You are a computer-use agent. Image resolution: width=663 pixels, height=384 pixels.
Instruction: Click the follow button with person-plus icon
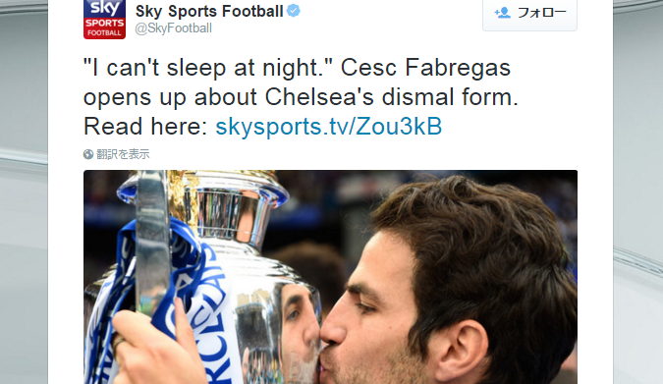coord(529,15)
